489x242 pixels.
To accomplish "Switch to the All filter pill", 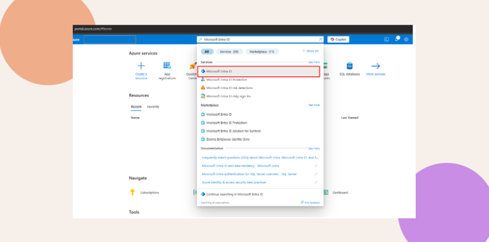I will 207,52.
